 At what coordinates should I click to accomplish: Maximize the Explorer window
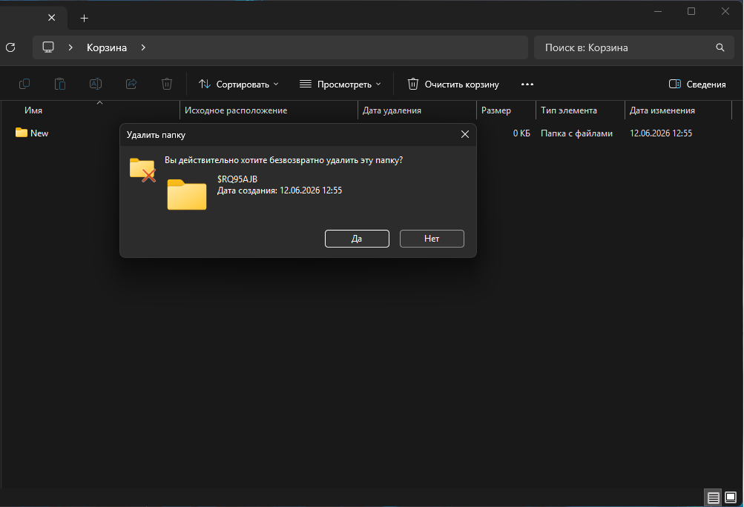coord(691,11)
